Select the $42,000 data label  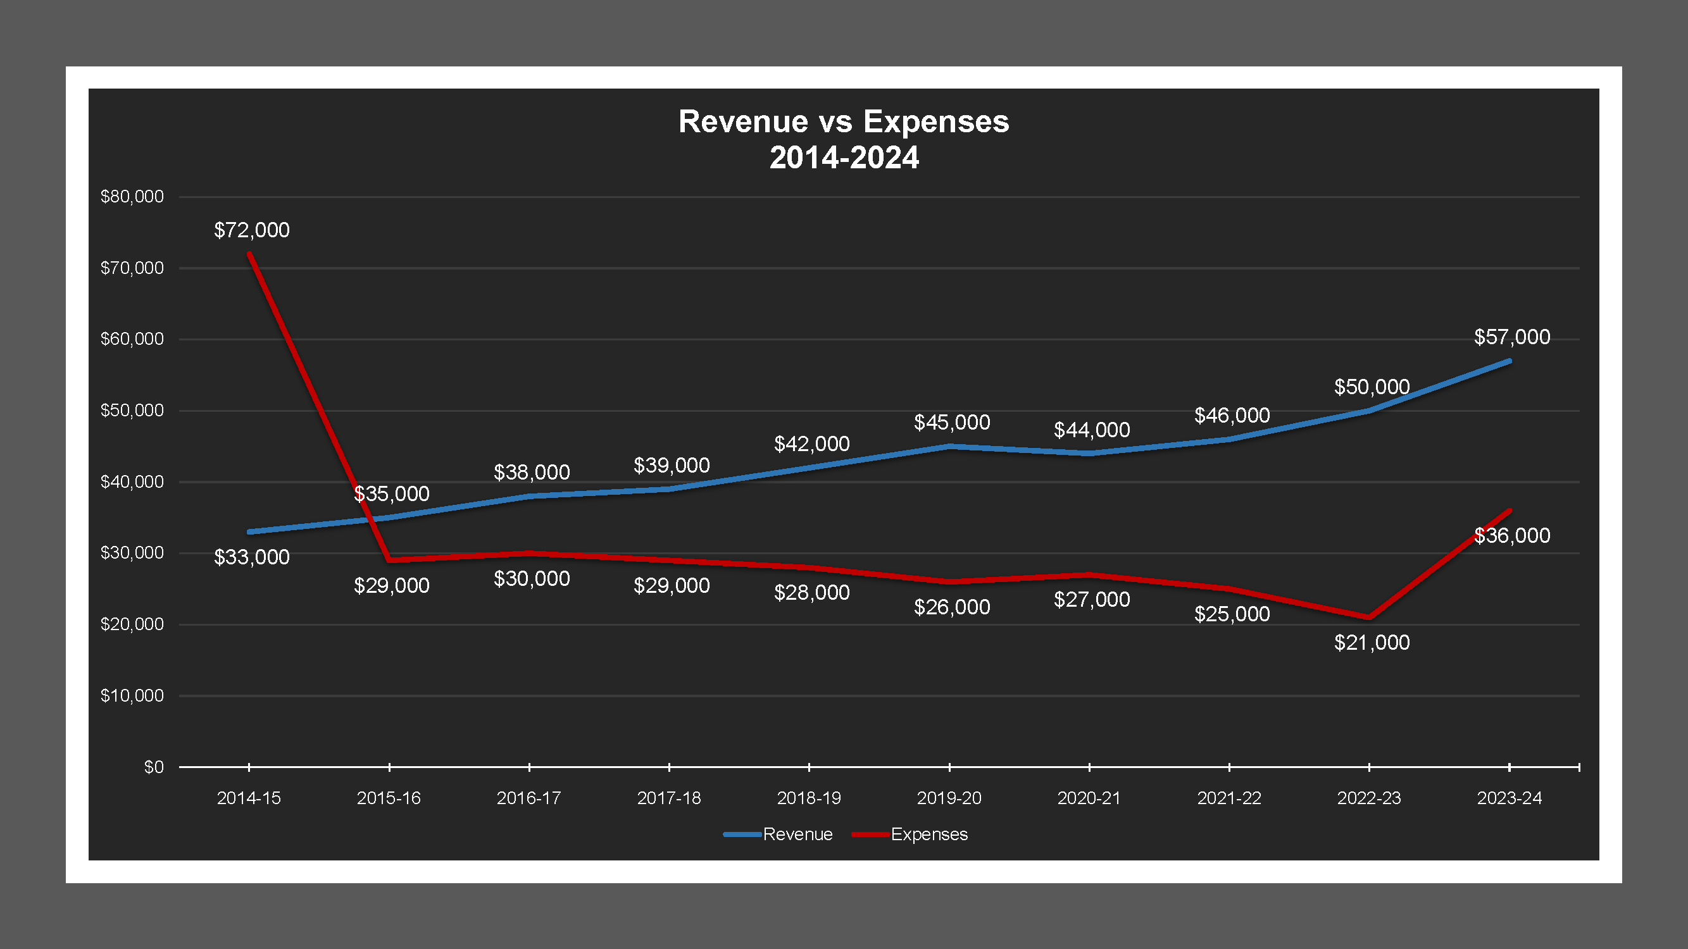[812, 443]
